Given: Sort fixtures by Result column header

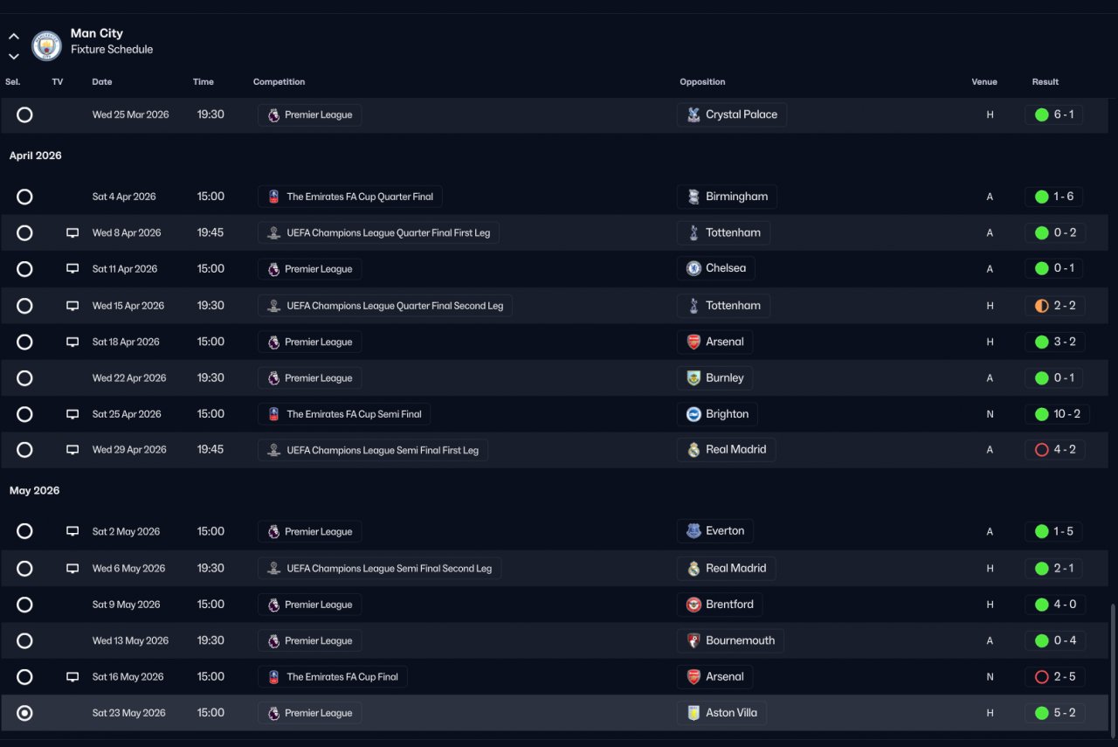Looking at the screenshot, I should point(1045,82).
